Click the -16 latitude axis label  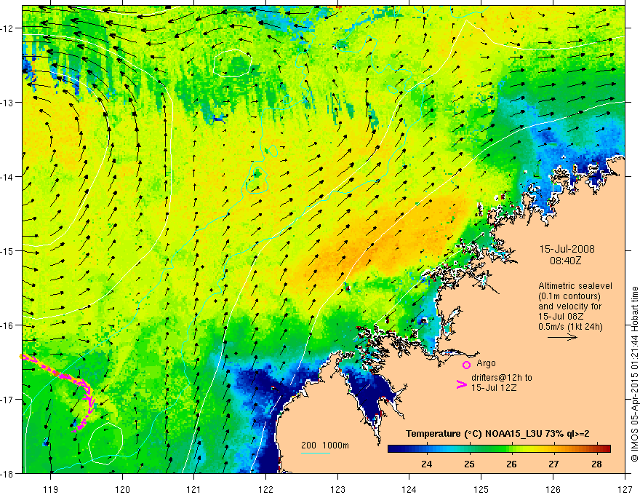(8, 325)
